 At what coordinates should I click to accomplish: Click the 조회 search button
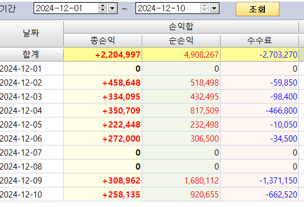(x=258, y=9)
